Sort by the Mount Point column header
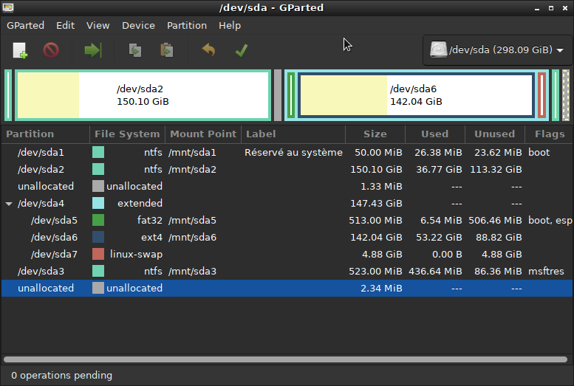 pyautogui.click(x=203, y=134)
